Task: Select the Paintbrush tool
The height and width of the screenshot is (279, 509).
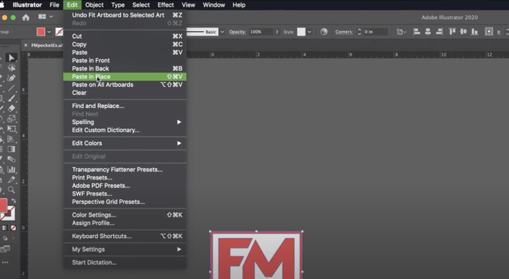Action: click(x=11, y=98)
